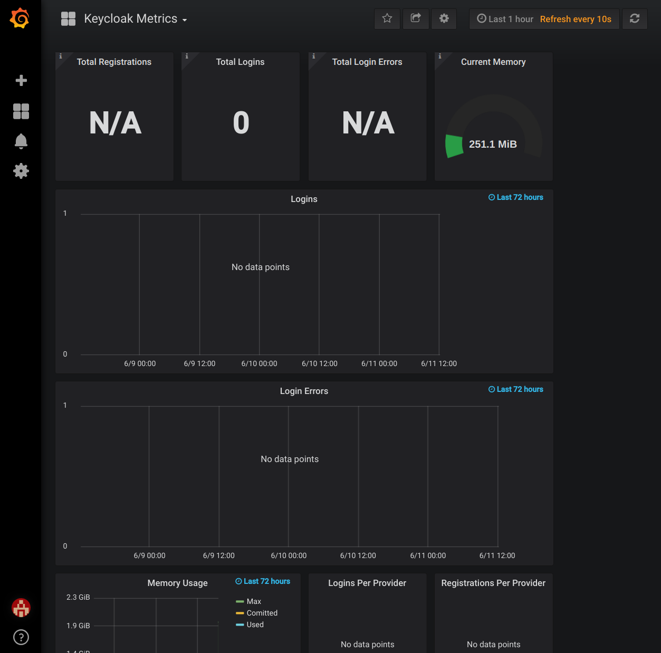The image size is (661, 653).
Task: Click the 2.3 GiB axis label
Action: click(x=78, y=597)
